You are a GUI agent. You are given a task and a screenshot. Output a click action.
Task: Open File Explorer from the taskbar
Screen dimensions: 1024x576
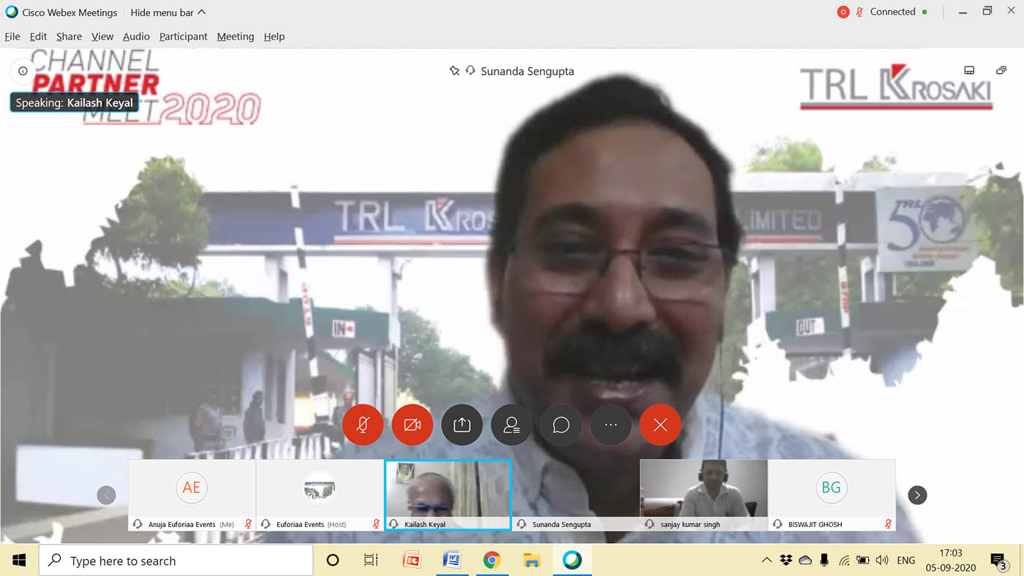click(x=532, y=561)
